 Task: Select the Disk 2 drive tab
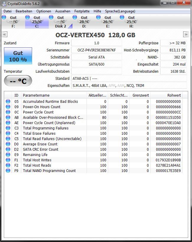pyautogui.click(x=61, y=22)
